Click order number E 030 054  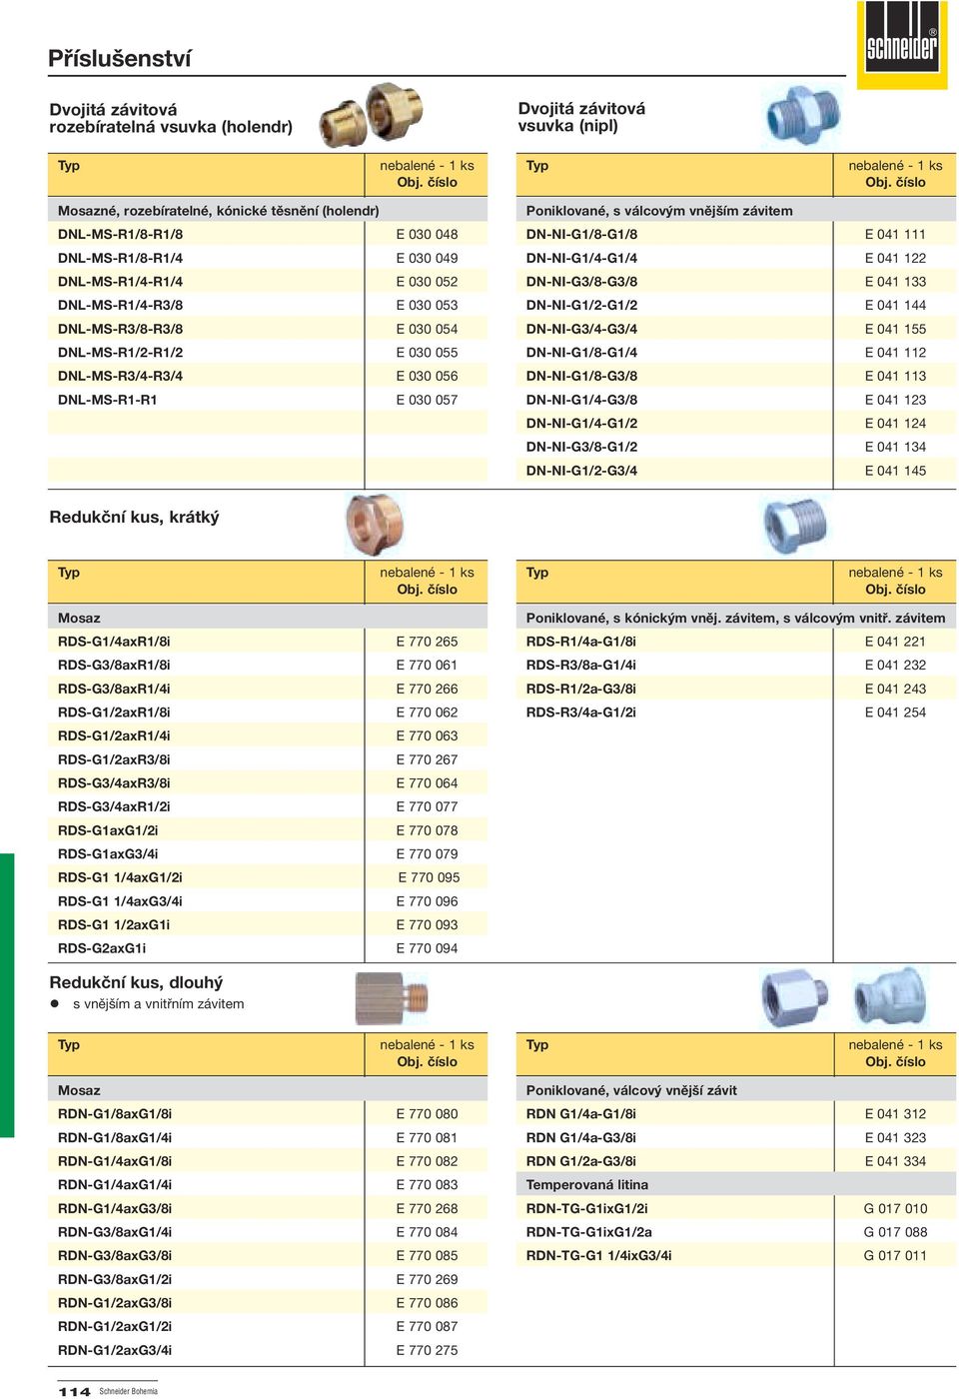click(x=427, y=329)
